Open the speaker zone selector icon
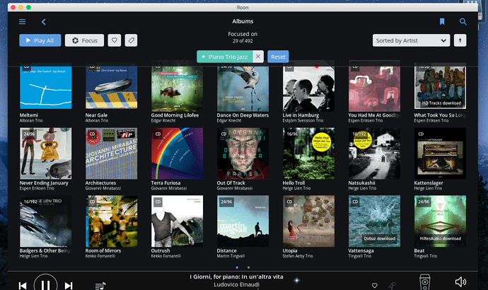 pyautogui.click(x=425, y=282)
